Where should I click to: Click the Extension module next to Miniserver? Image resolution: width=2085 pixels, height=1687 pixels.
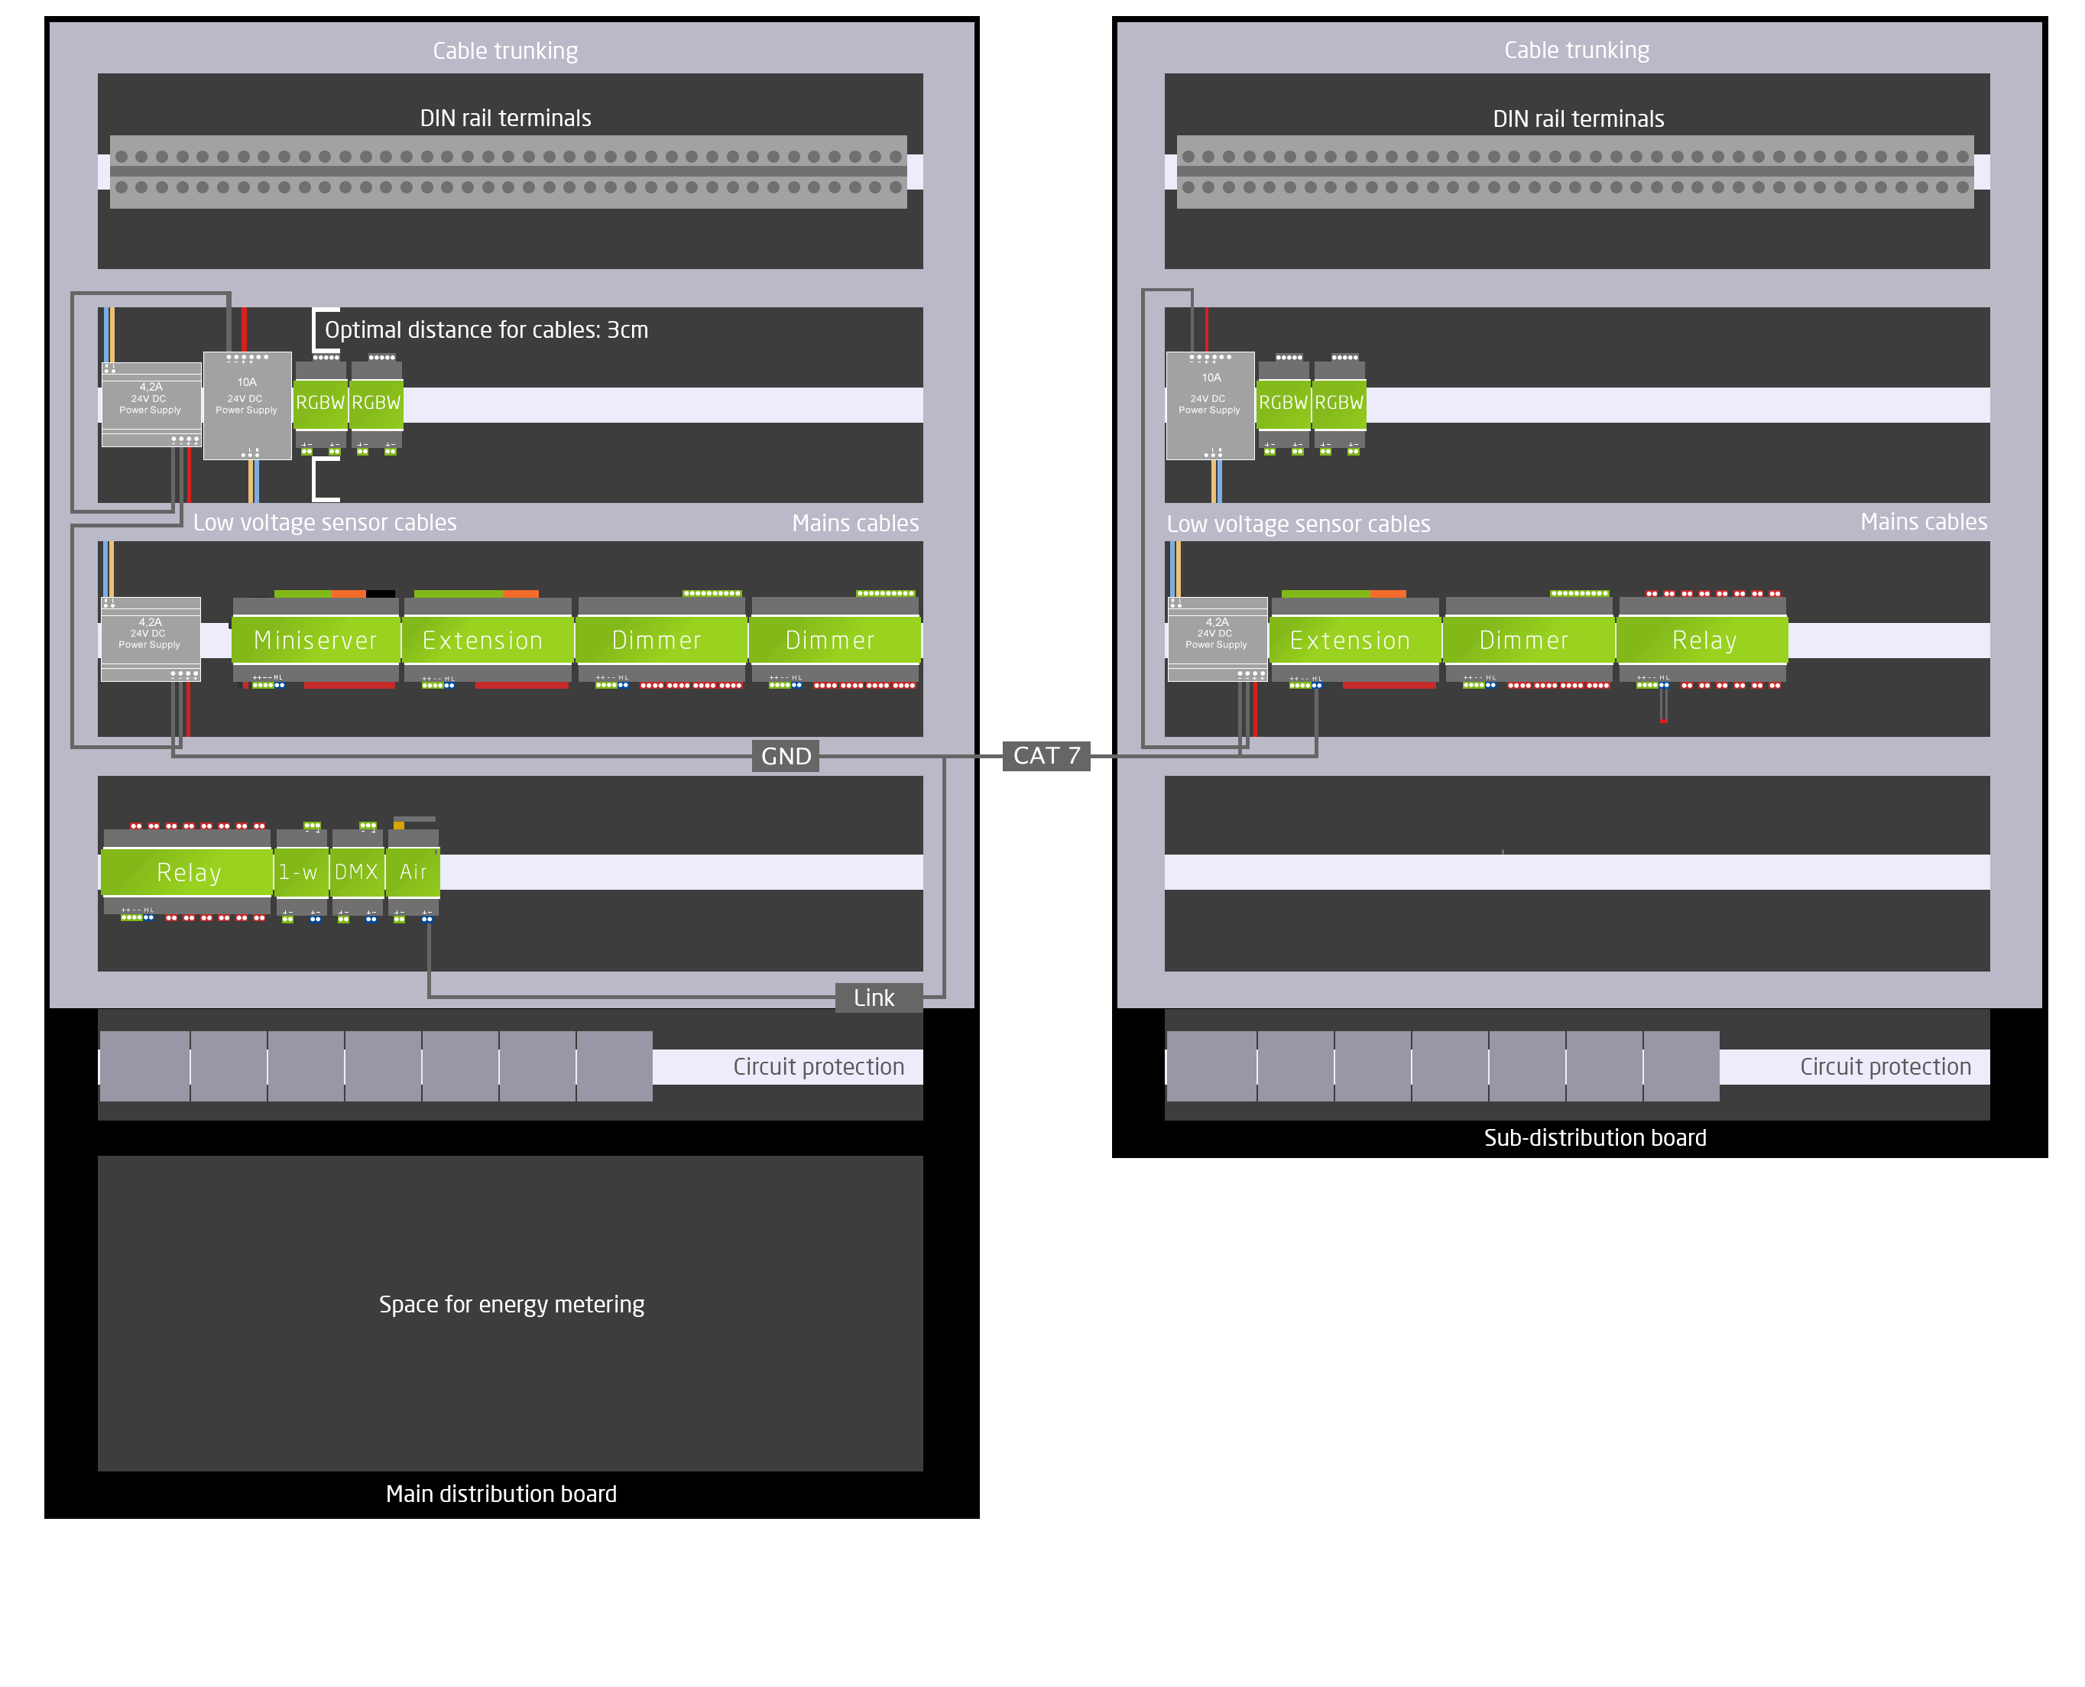coord(484,640)
